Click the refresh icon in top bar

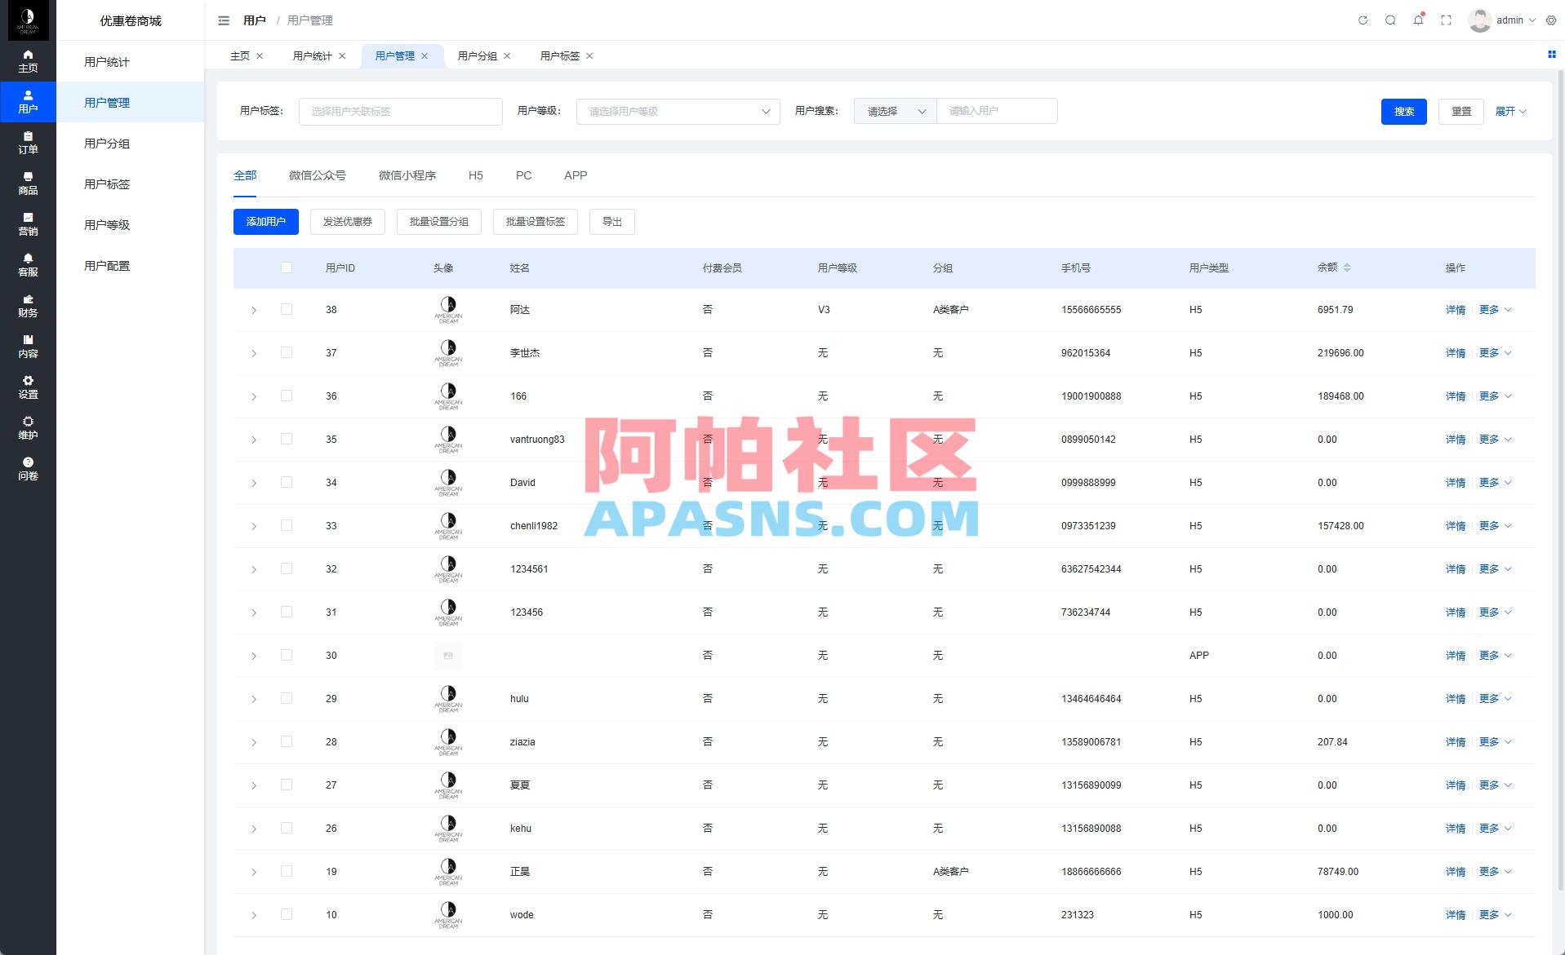point(1362,20)
